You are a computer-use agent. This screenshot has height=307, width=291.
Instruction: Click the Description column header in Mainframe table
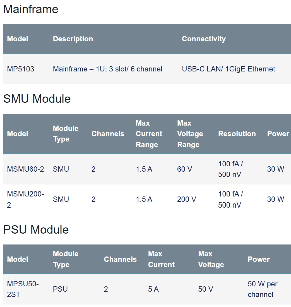pos(73,39)
